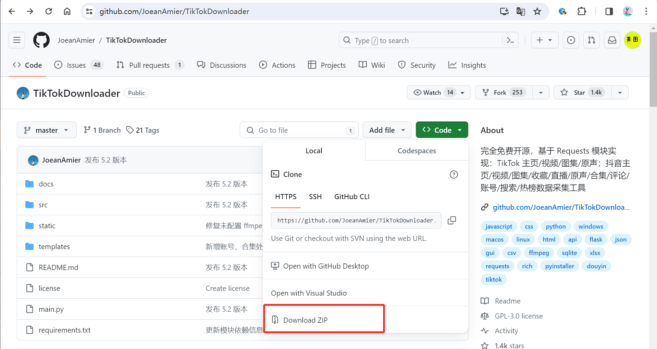
Task: Open the Security tab
Action: point(417,65)
